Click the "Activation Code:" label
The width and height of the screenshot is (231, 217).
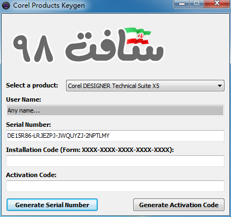pos(31,175)
